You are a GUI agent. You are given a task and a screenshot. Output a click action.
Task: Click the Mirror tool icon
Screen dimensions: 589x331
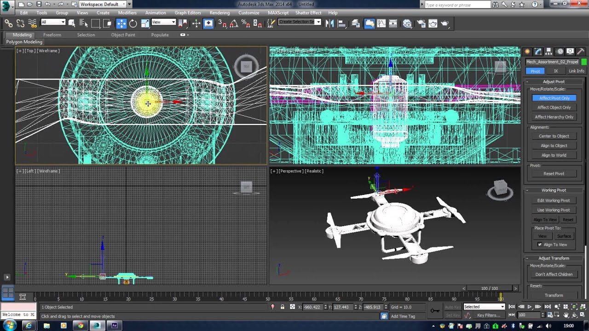click(329, 23)
